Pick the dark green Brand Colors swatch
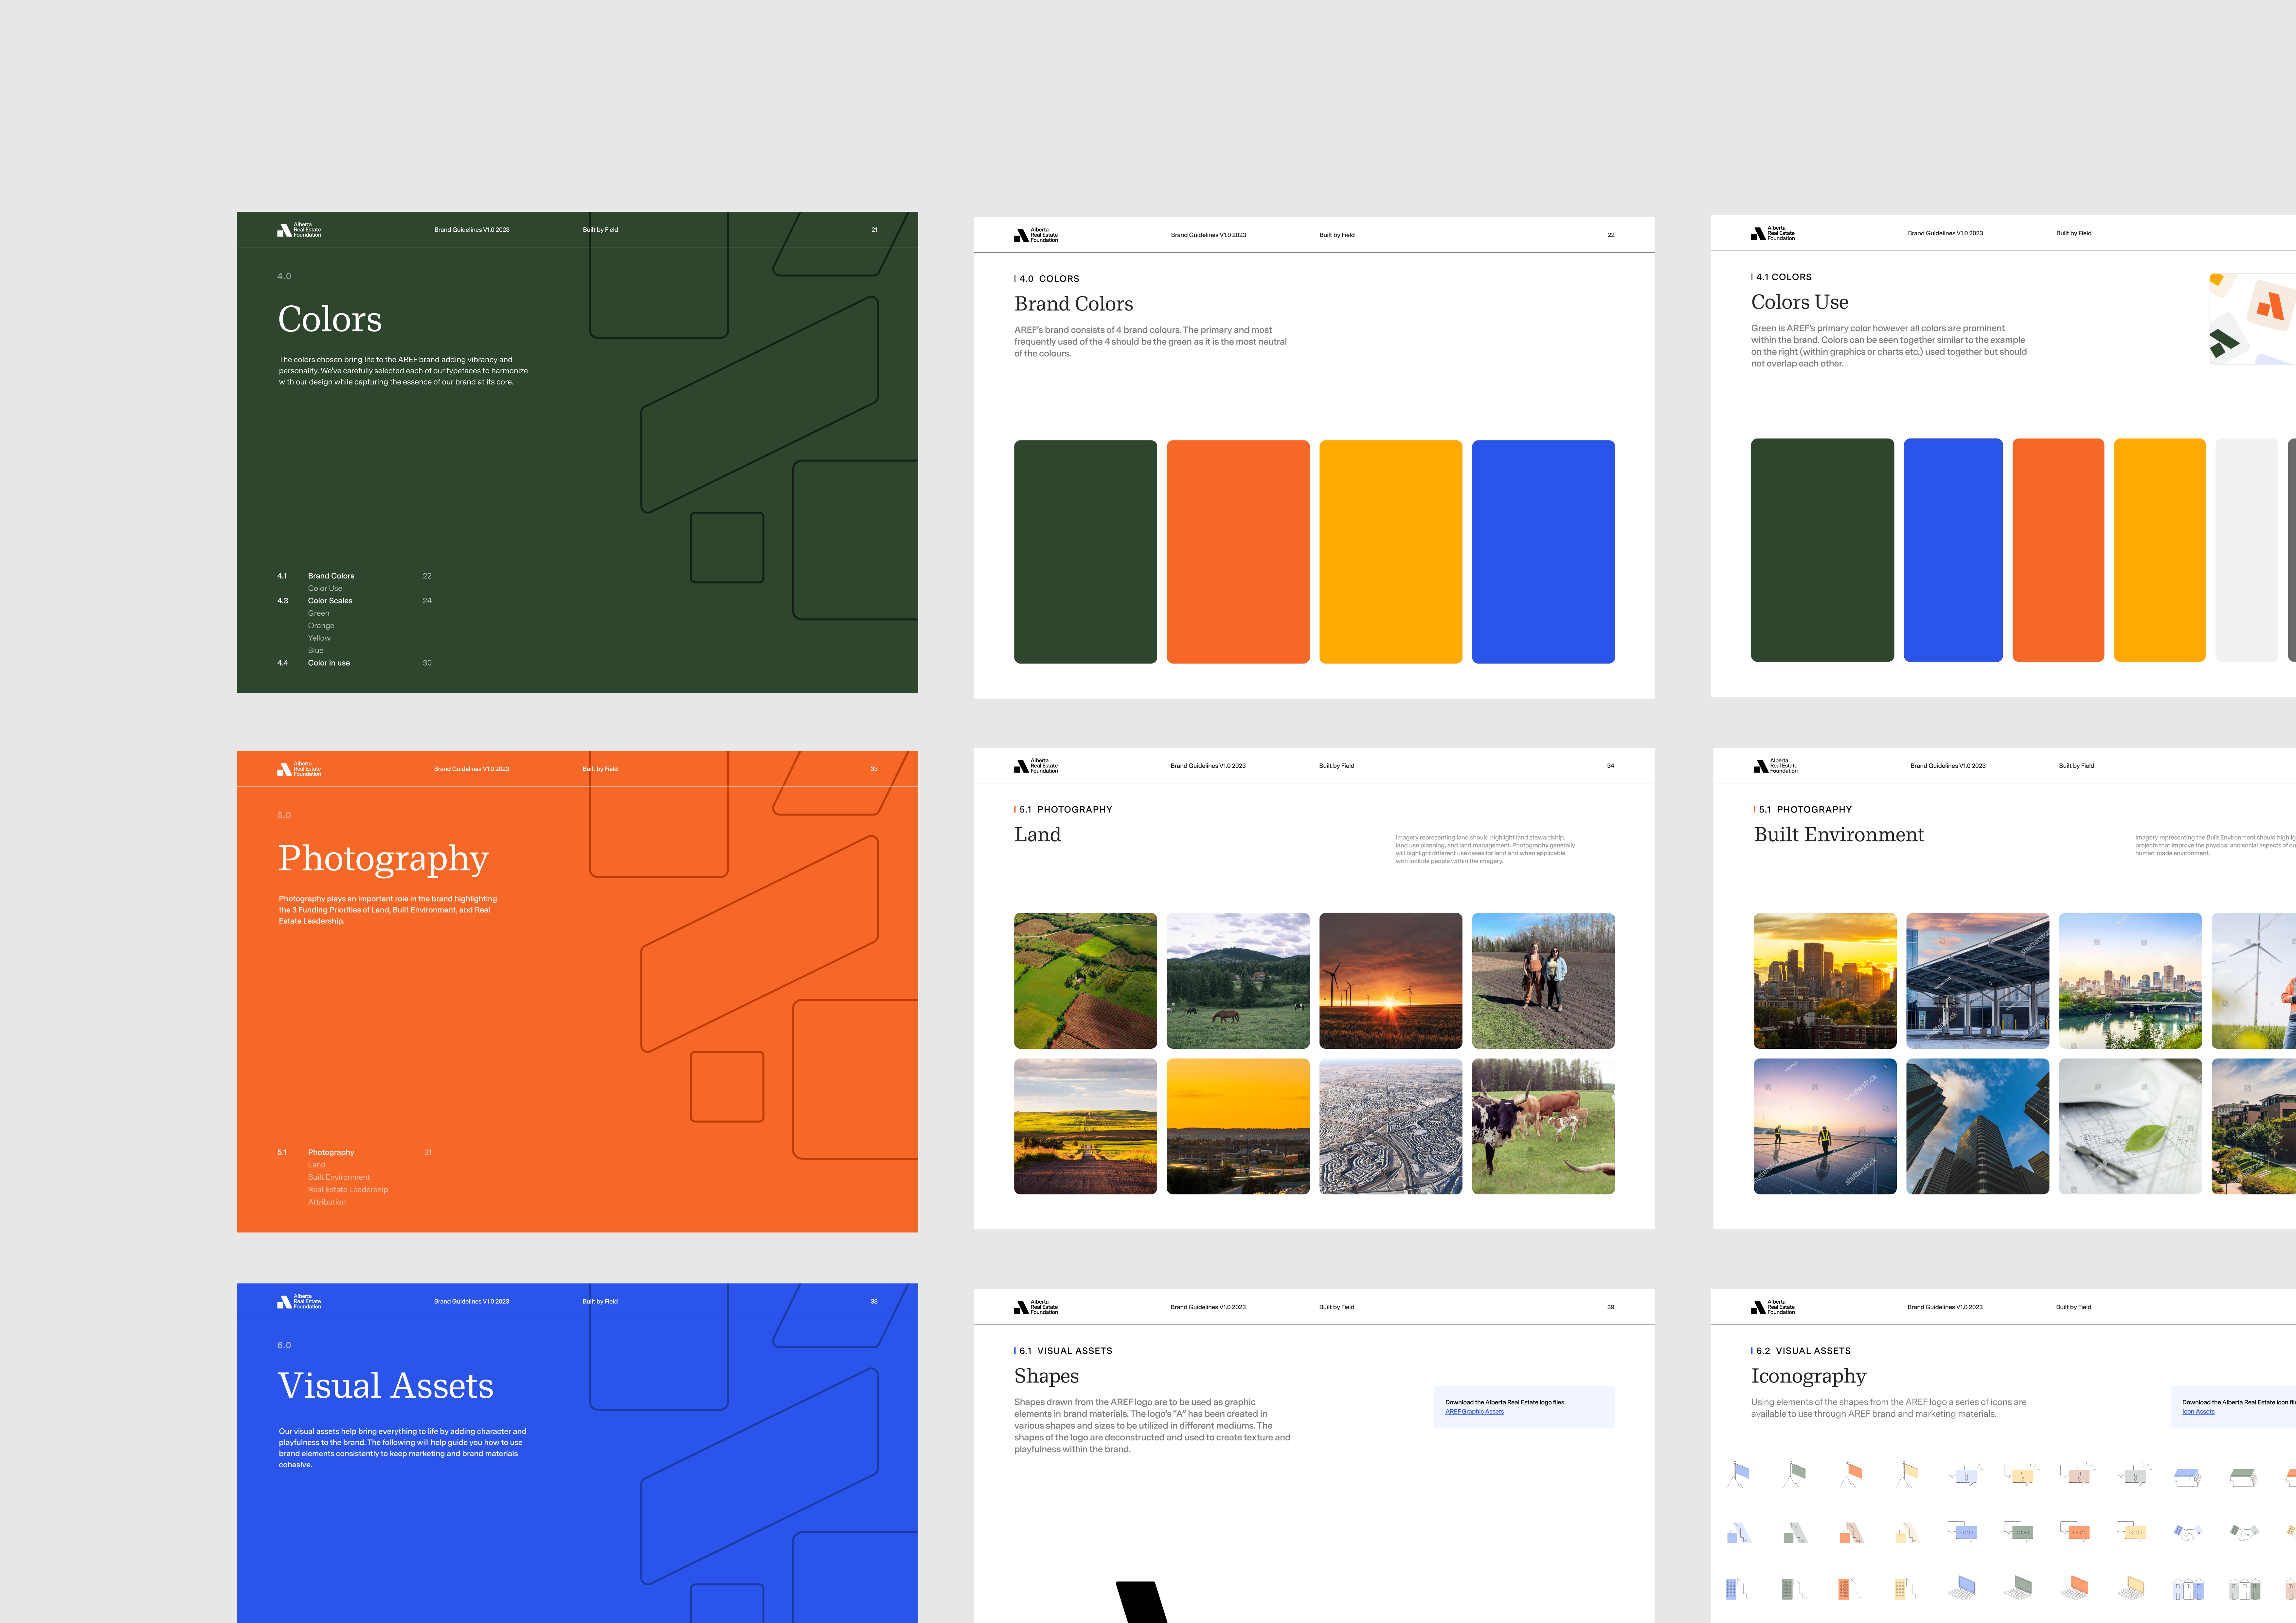Viewport: 2296px width, 1623px height. click(1085, 552)
